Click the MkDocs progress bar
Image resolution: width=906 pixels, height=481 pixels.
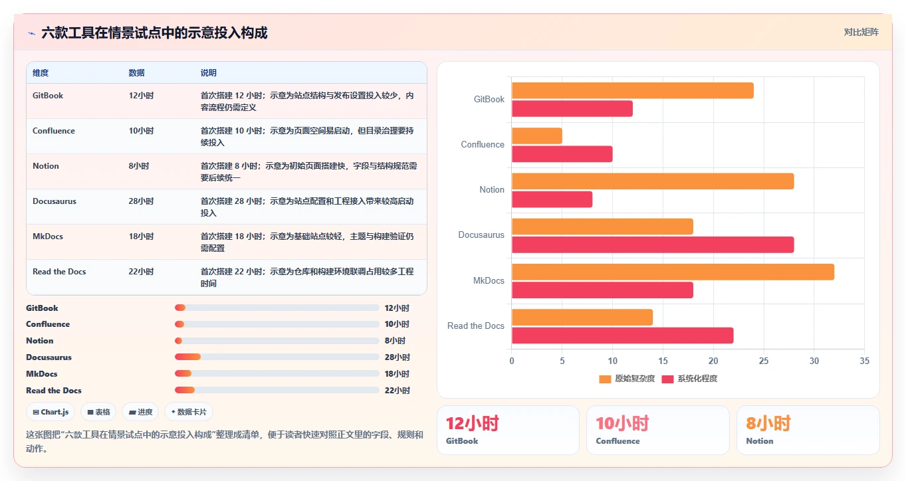[x=277, y=374]
